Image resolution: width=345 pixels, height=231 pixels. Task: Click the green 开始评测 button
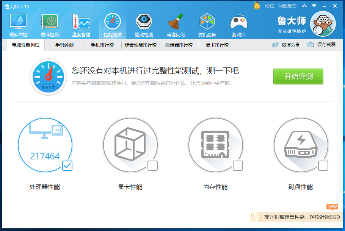pos(298,76)
